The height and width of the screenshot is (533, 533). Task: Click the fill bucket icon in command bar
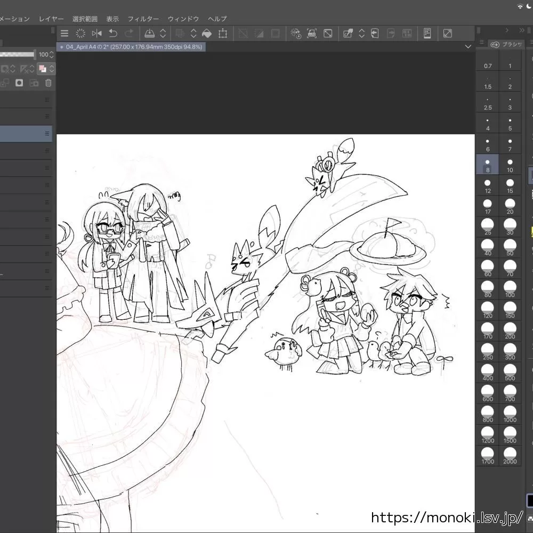coord(207,34)
